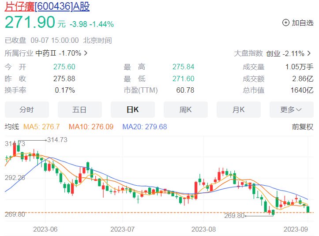Click the 换手率 value 0.17%
319x236 pixels.
coord(65,90)
